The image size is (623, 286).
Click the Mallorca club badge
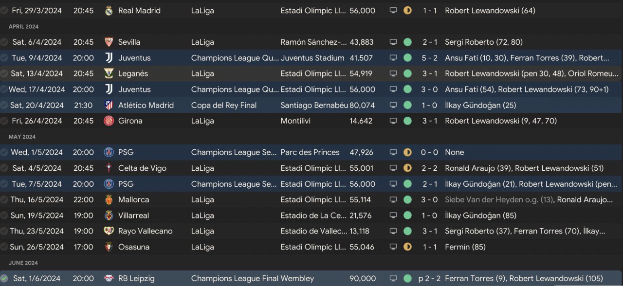pos(109,200)
